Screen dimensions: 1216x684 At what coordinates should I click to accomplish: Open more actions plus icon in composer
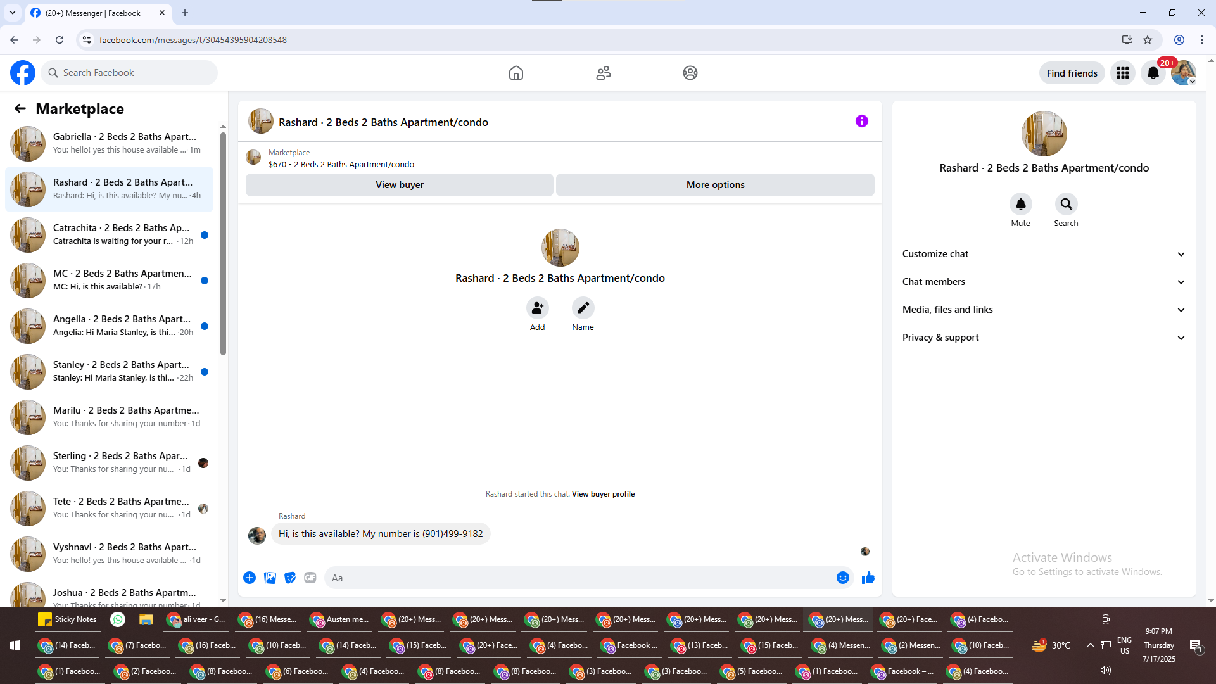250,578
